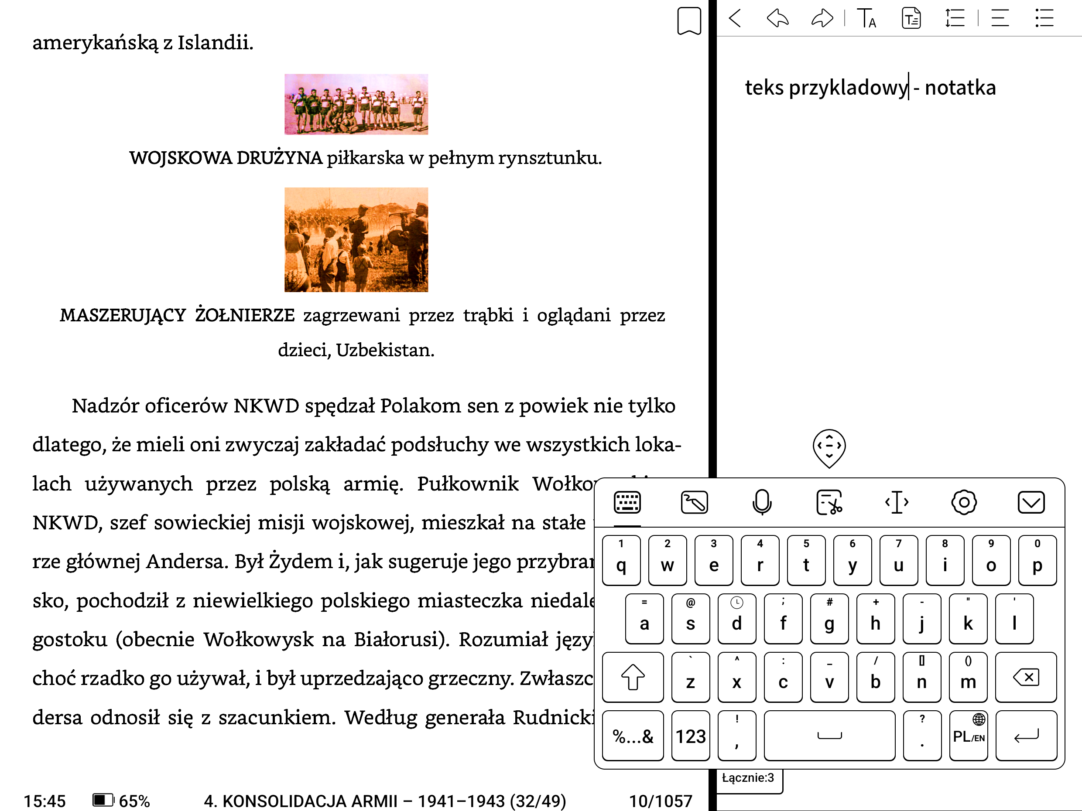Toggle the Shift key
Image resolution: width=1082 pixels, height=811 pixels.
tap(633, 678)
